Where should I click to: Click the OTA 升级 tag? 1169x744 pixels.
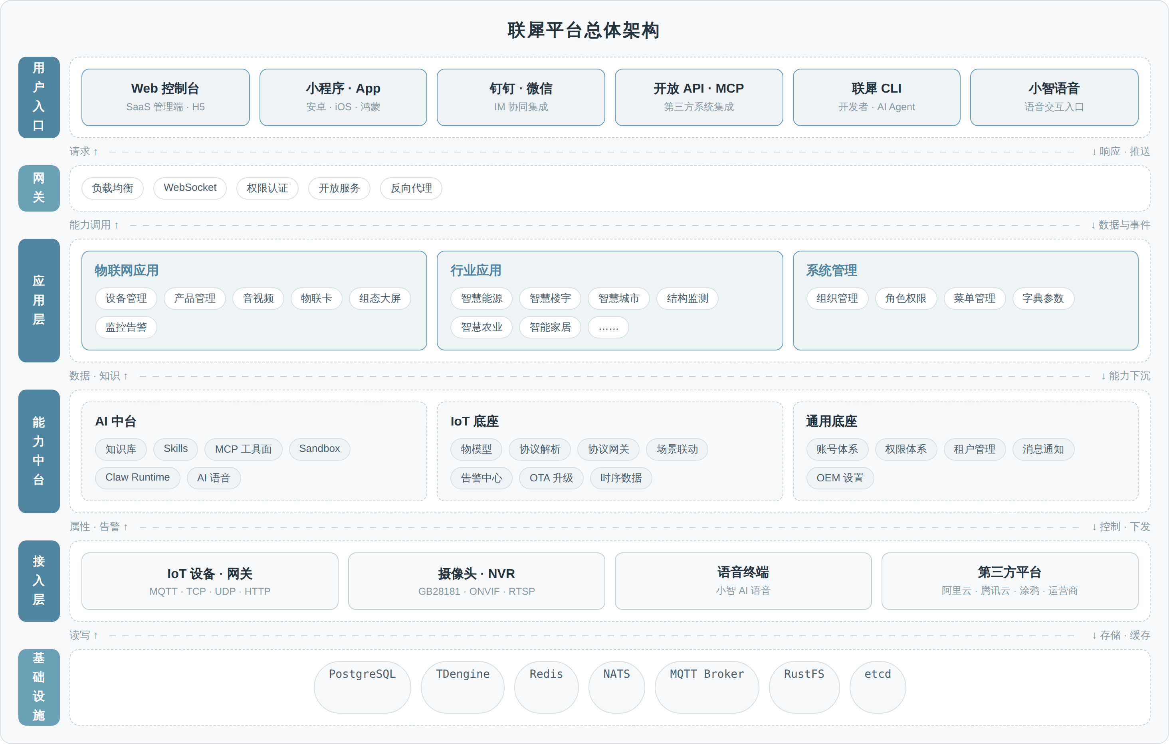pyautogui.click(x=551, y=478)
